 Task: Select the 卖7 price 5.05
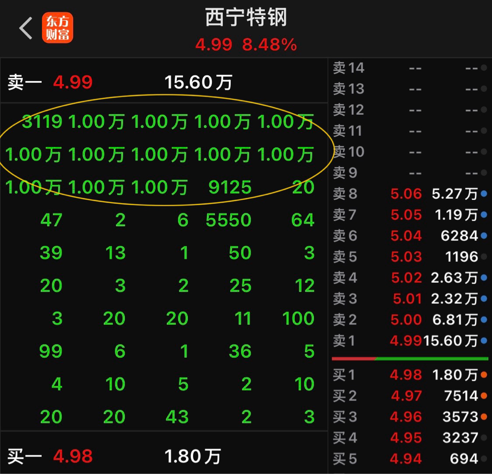click(406, 215)
